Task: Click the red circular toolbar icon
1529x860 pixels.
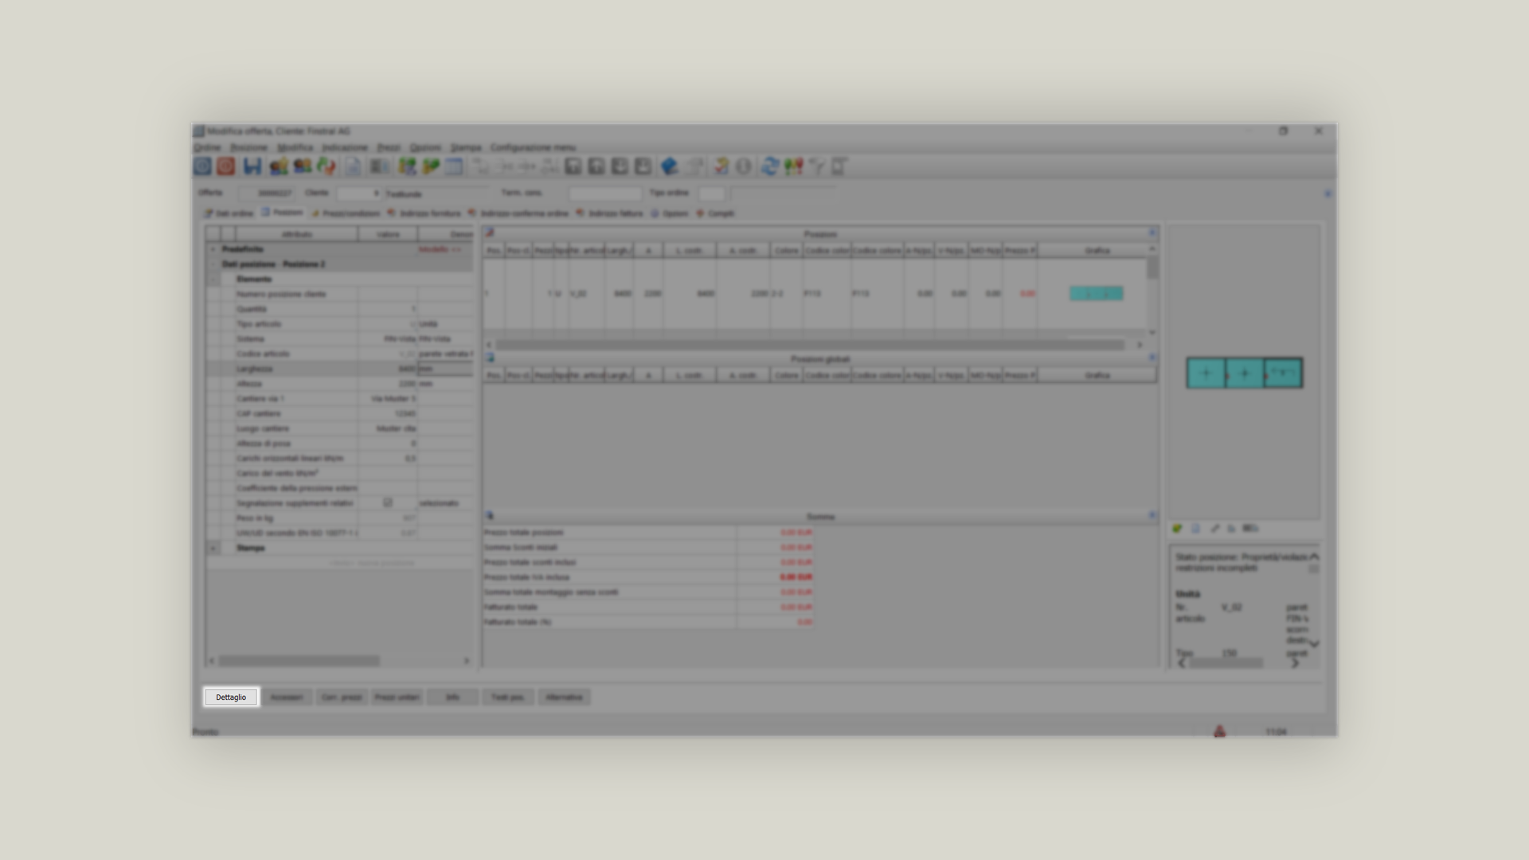Action: tap(226, 166)
